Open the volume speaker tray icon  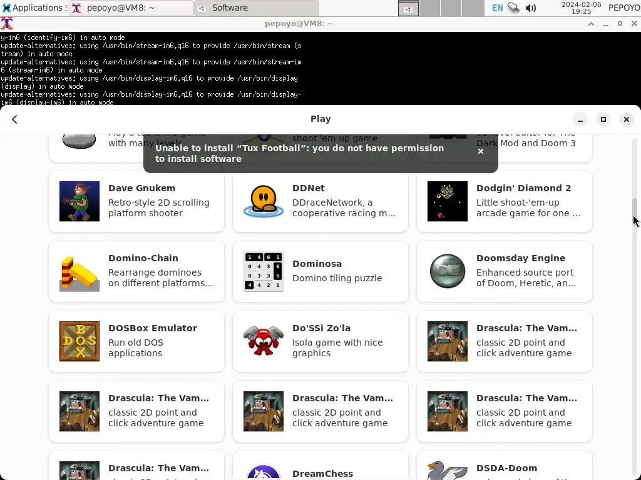pyautogui.click(x=531, y=7)
